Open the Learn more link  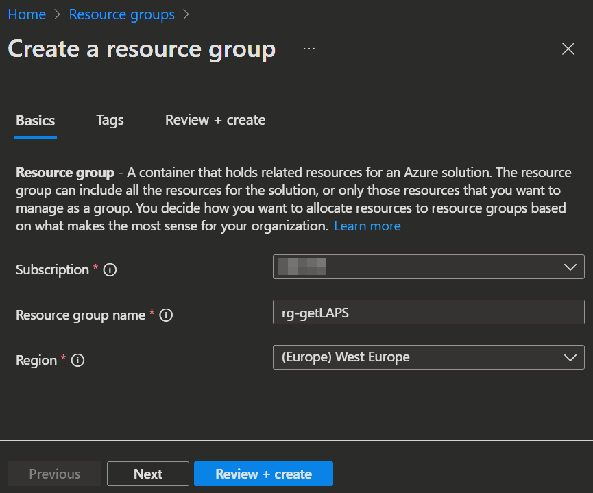[x=367, y=226]
